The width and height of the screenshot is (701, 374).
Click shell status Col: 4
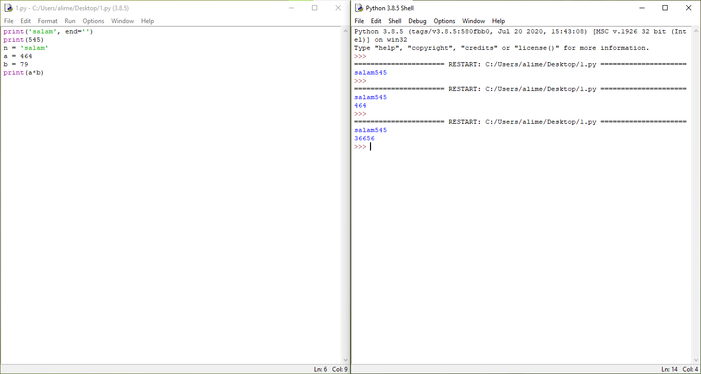click(x=690, y=369)
